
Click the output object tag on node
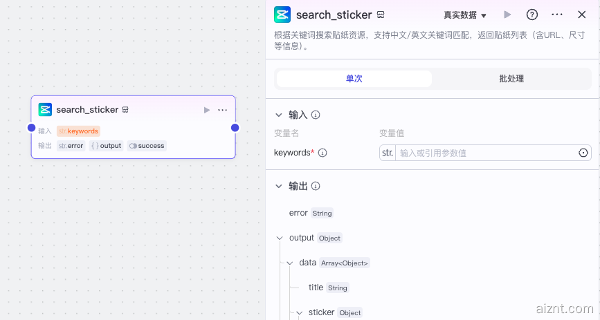coord(107,146)
